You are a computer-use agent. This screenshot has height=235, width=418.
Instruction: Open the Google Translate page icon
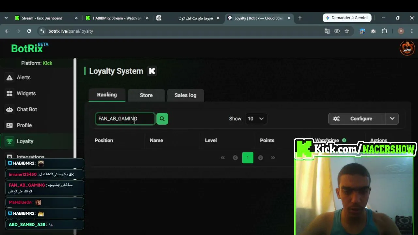click(327, 31)
